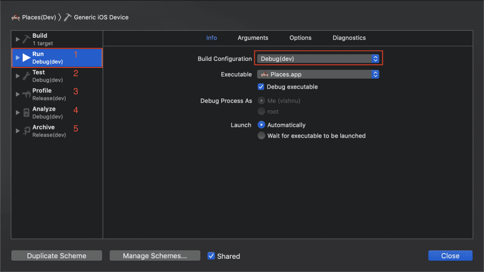
Task: Select the Build action label
Action: (40, 36)
